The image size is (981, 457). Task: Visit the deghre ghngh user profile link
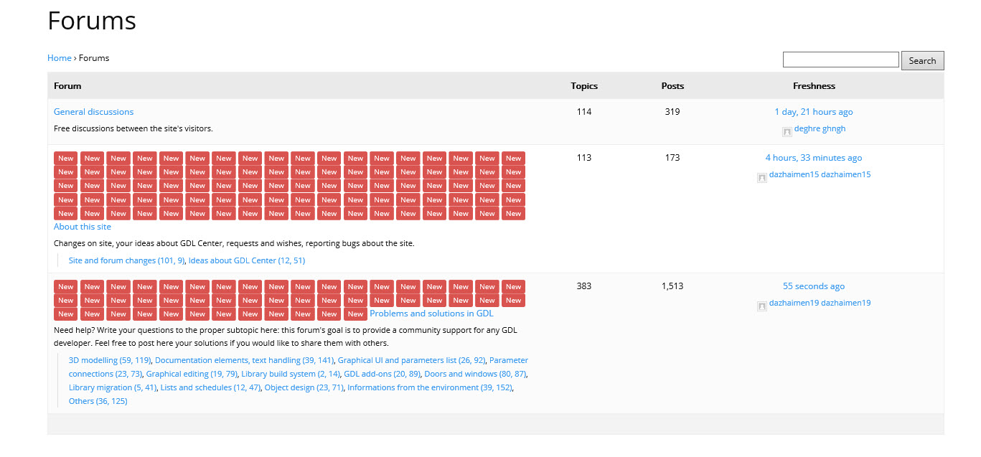pos(820,129)
